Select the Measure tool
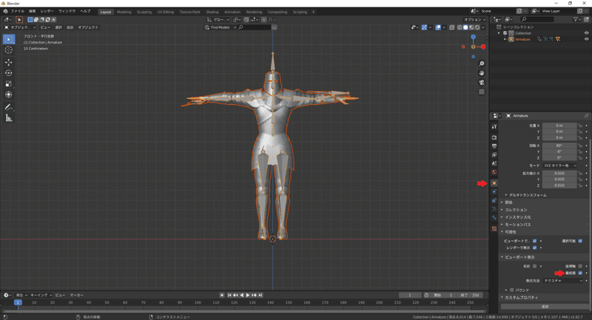592x320 pixels. click(x=9, y=118)
